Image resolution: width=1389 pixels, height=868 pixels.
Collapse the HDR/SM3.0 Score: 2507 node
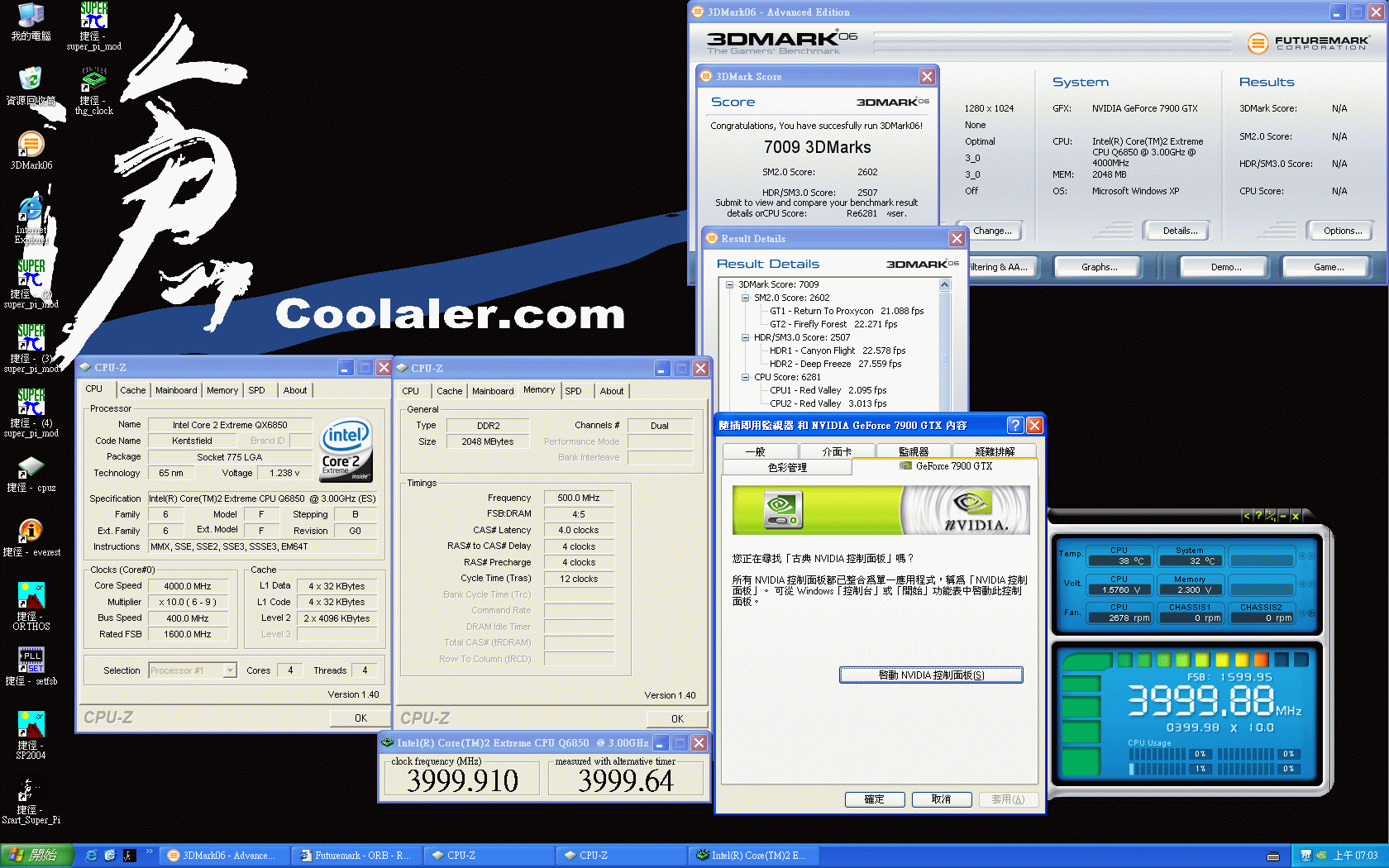[745, 337]
